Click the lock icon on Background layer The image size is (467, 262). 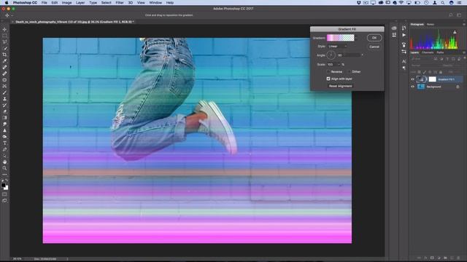[458, 87]
